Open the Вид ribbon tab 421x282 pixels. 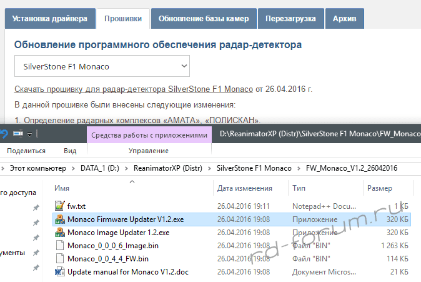click(x=70, y=151)
